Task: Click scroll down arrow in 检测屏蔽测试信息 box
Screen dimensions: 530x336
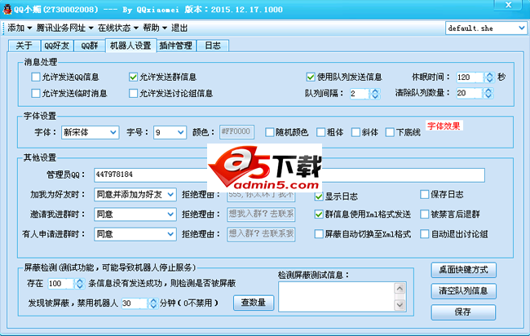Action: pos(400,305)
